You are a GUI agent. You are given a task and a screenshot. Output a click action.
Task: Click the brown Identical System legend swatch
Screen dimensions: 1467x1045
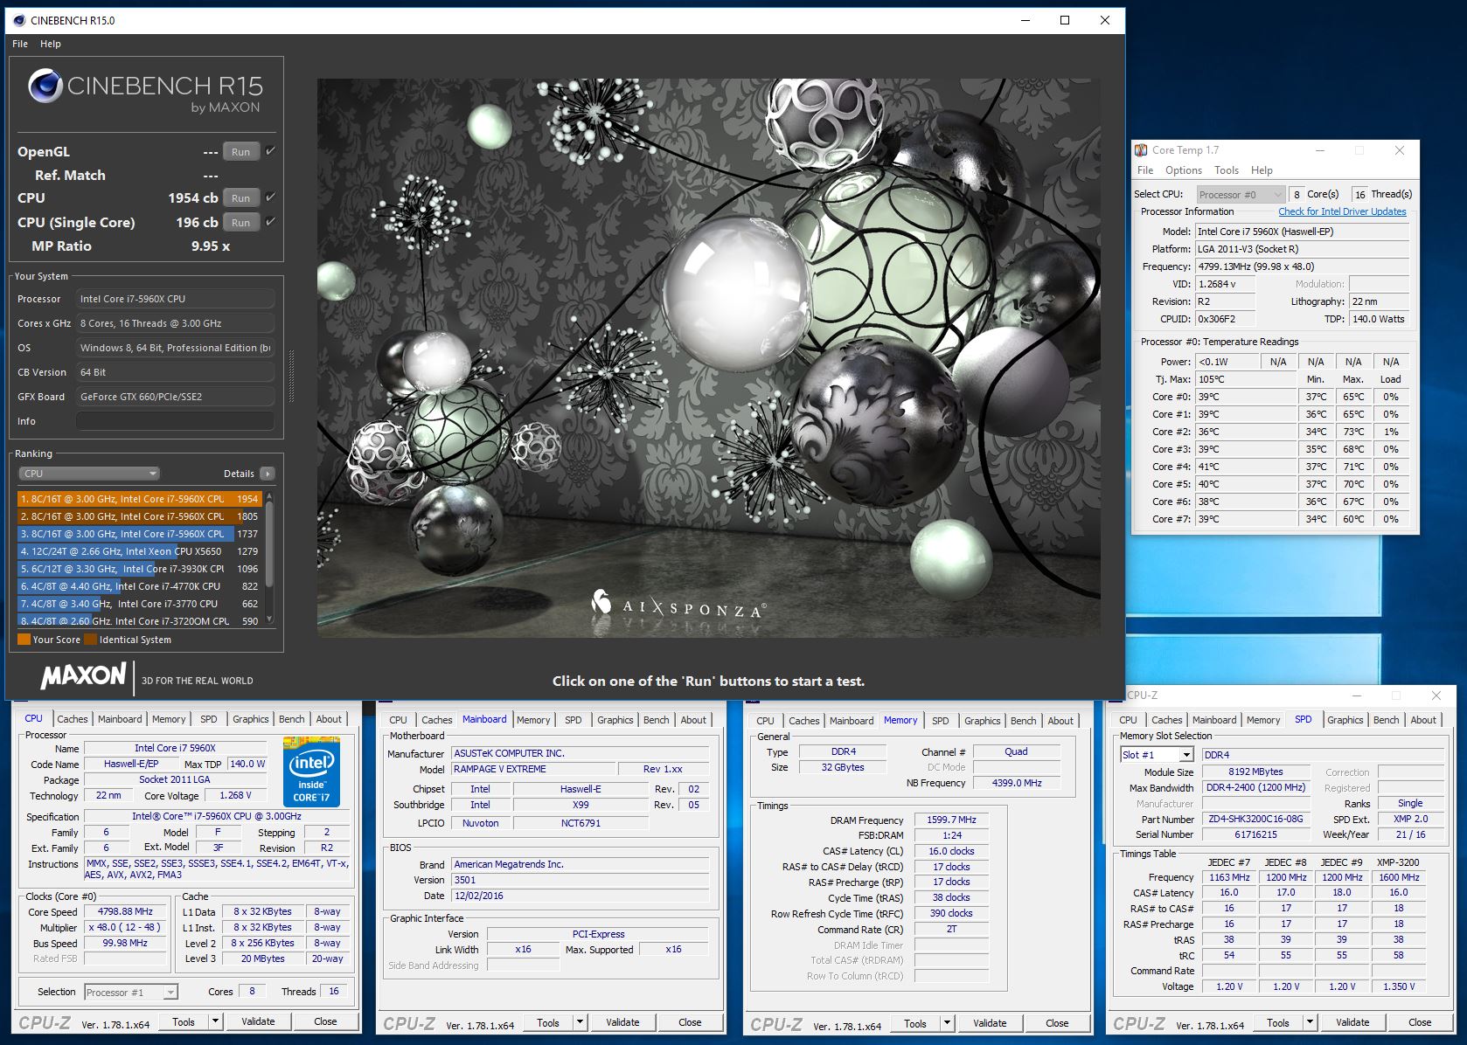(x=91, y=640)
